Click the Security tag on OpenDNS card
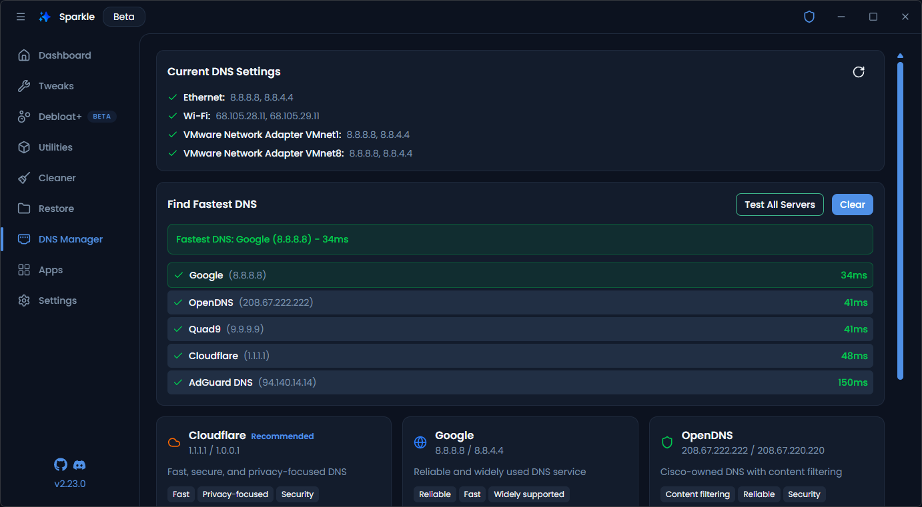The width and height of the screenshot is (922, 507). (804, 494)
